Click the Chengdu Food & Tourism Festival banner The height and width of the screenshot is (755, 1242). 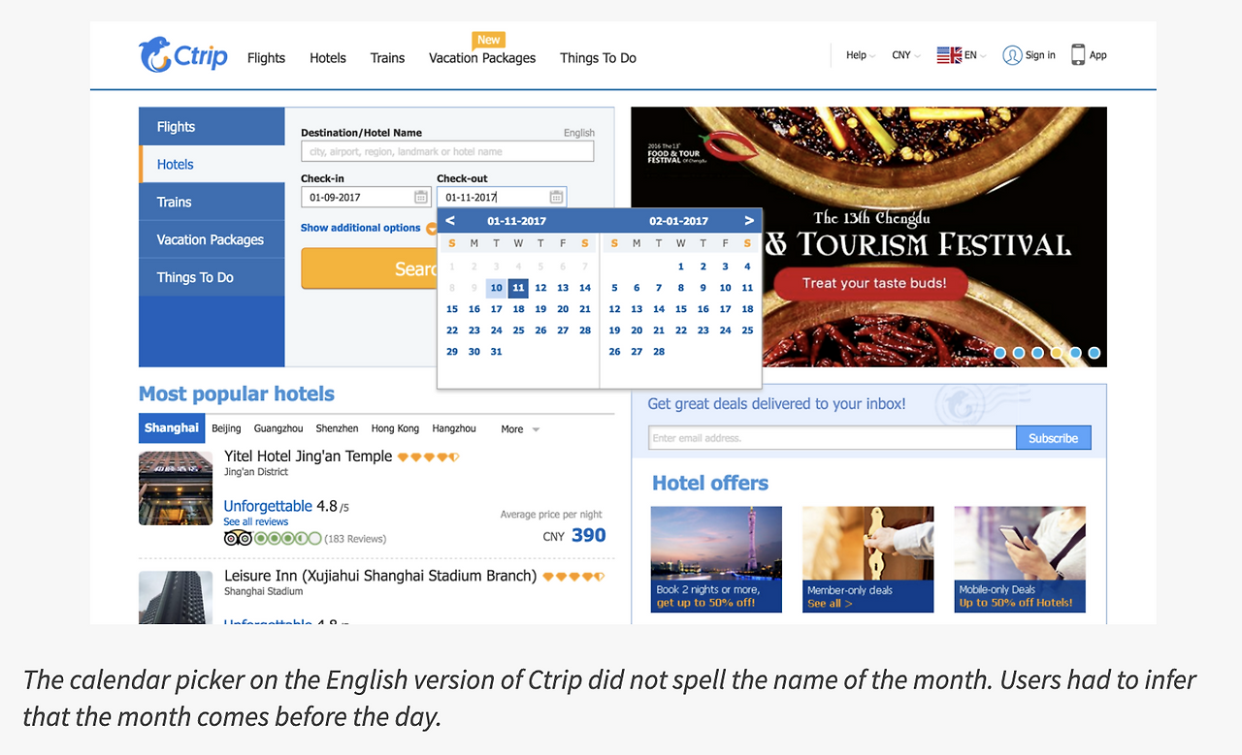[x=868, y=237]
